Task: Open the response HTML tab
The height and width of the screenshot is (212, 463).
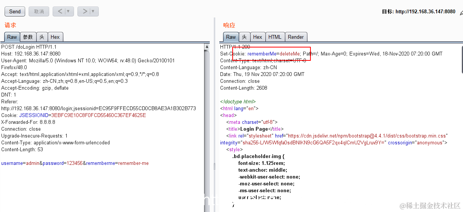Action: pyautogui.click(x=275, y=37)
